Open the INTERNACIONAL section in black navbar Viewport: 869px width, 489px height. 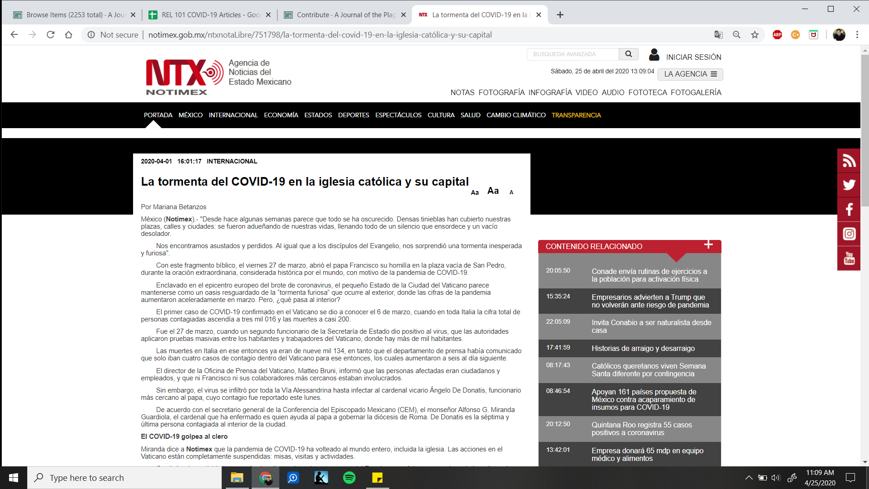[233, 115]
